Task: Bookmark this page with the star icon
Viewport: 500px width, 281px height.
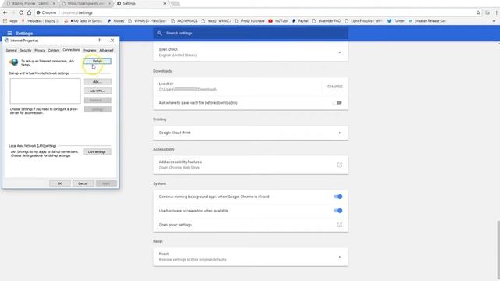Action: pyautogui.click(x=478, y=12)
